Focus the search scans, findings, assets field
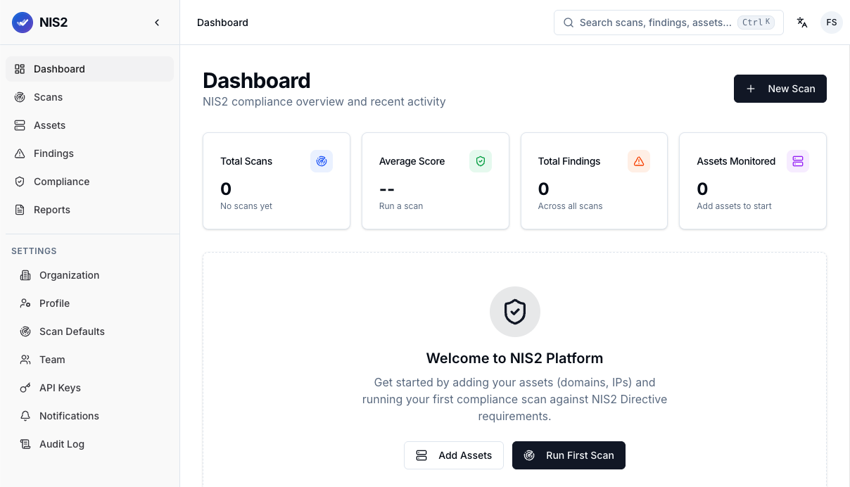850x487 pixels. (668, 23)
